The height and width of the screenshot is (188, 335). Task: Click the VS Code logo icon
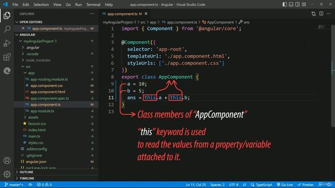pos(5,4)
